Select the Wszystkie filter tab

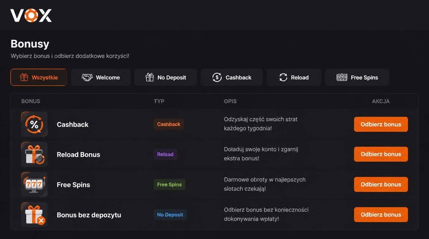click(x=39, y=77)
